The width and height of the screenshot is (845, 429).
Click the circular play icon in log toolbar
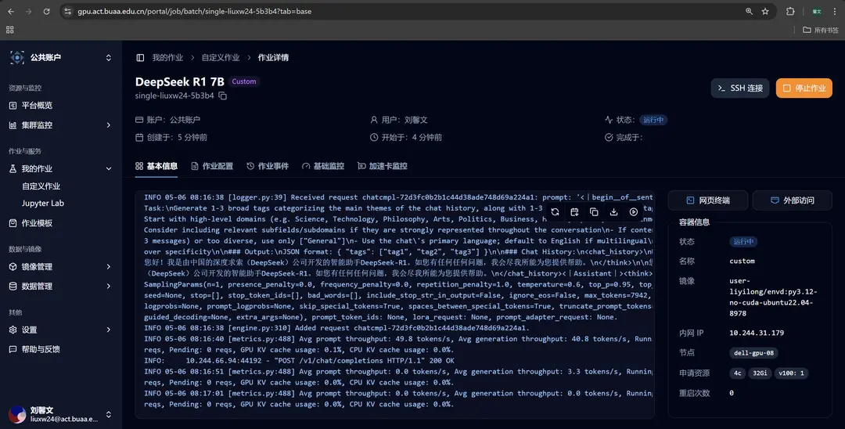click(x=634, y=212)
